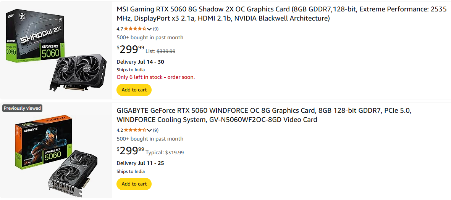This screenshot has height=200, width=451.
Task: Open the 9 reviews link for GIGABYTE card
Action: pos(156,130)
